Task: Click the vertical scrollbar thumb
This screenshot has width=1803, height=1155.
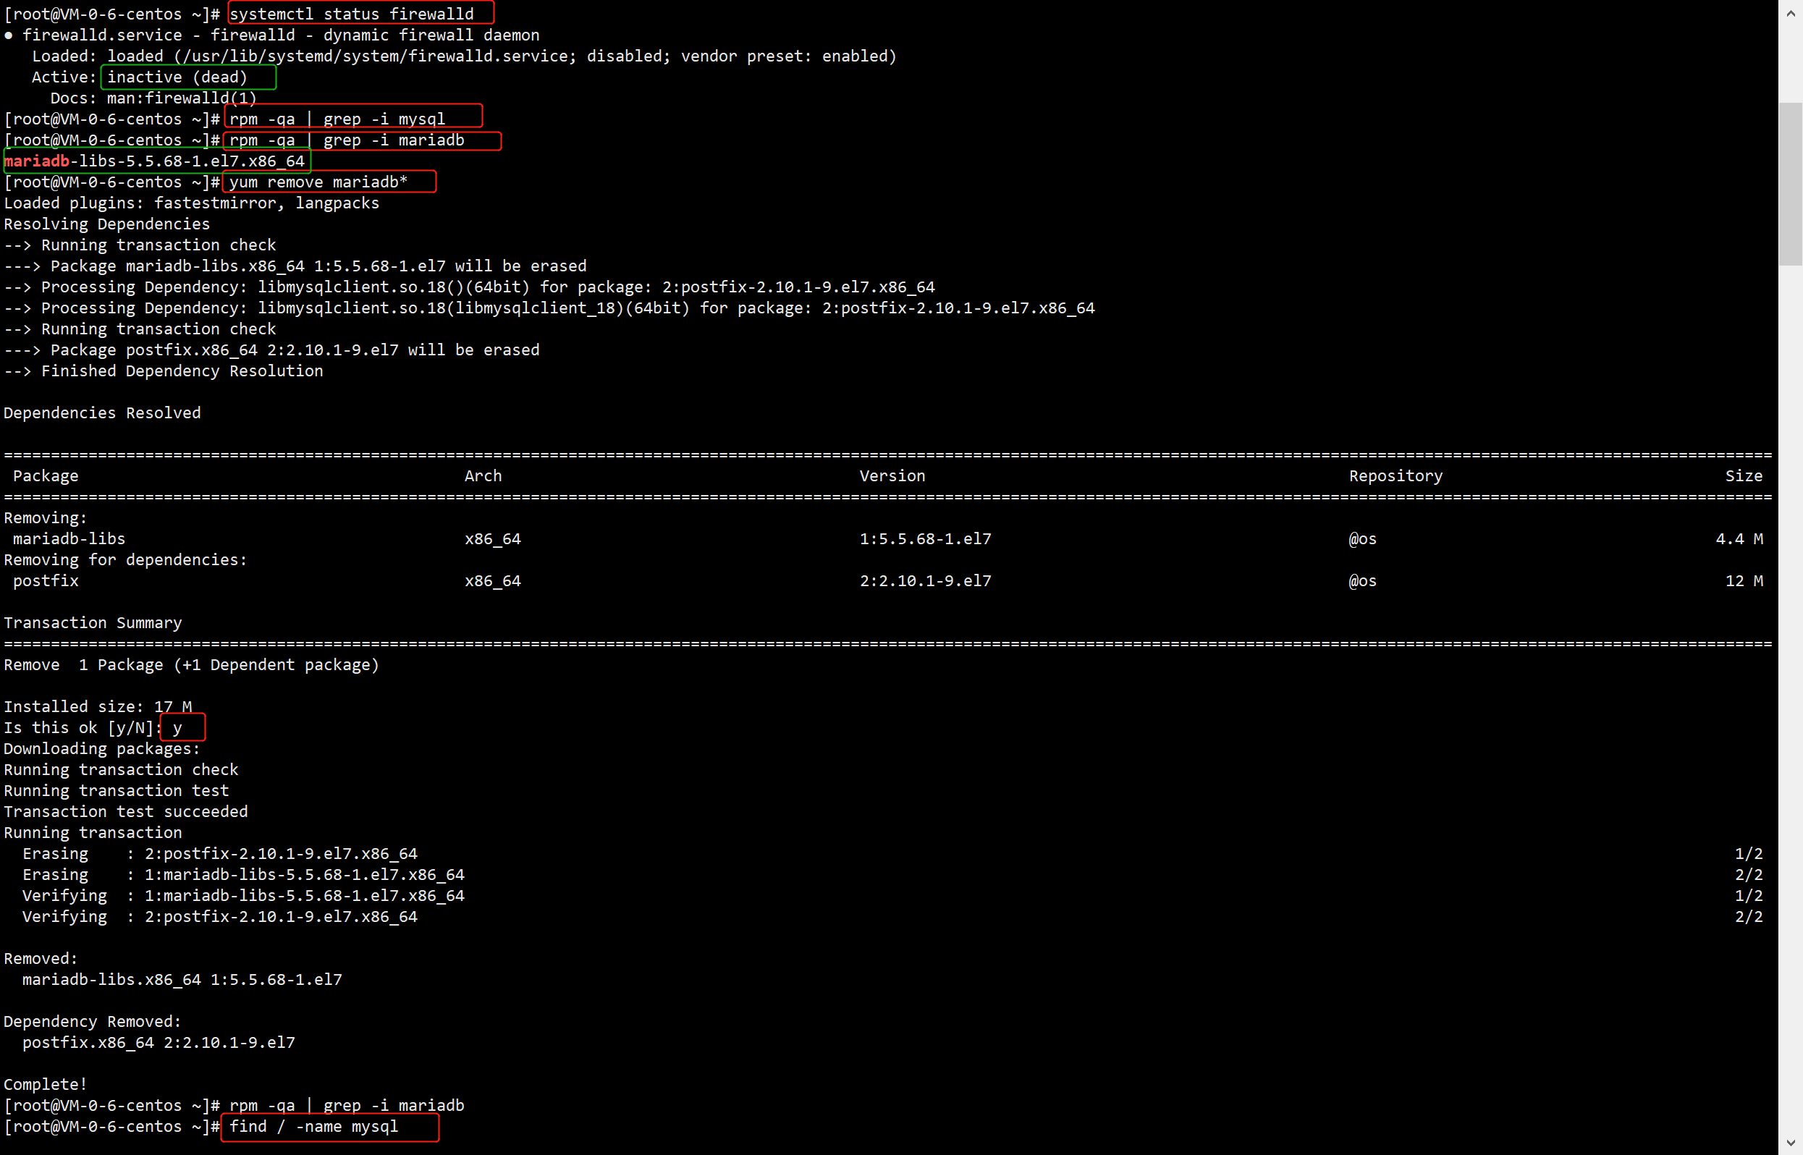Action: (1790, 184)
